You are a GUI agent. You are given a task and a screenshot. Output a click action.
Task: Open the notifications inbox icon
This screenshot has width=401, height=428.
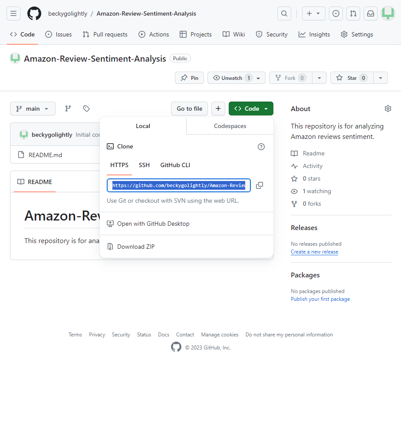(371, 13)
